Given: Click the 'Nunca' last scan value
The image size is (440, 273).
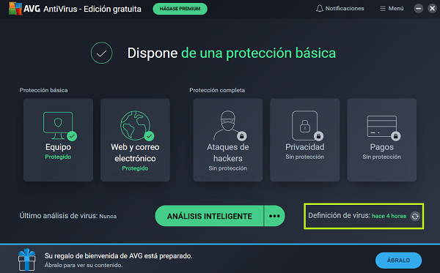Looking at the screenshot, I should pyautogui.click(x=108, y=216).
